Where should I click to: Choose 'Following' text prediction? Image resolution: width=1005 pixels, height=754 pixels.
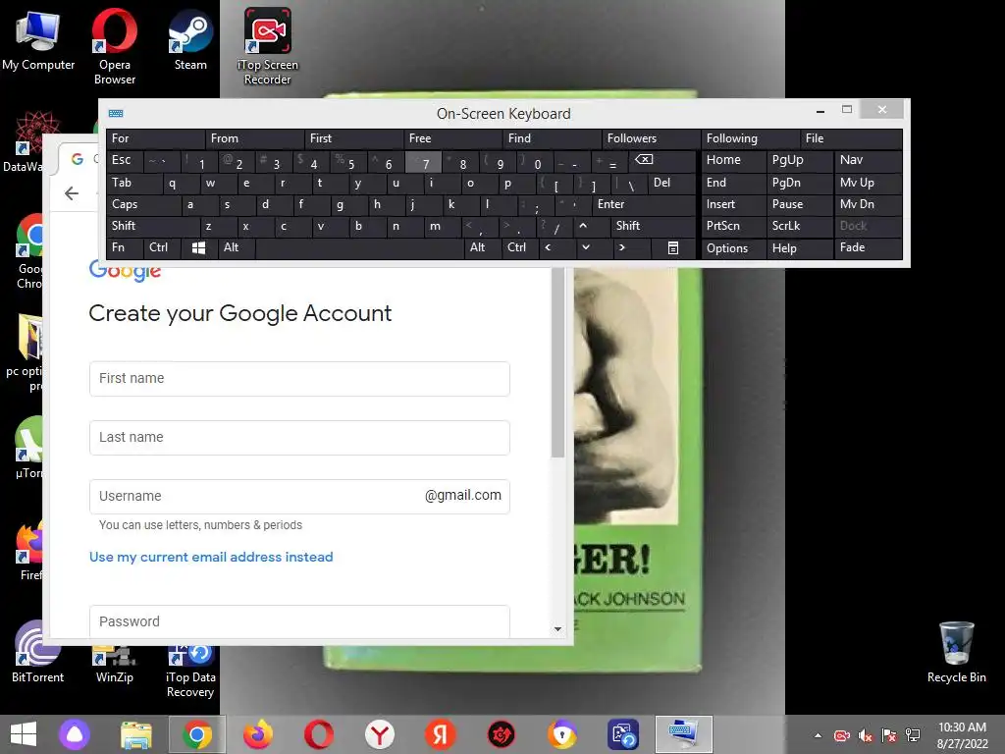point(751,139)
